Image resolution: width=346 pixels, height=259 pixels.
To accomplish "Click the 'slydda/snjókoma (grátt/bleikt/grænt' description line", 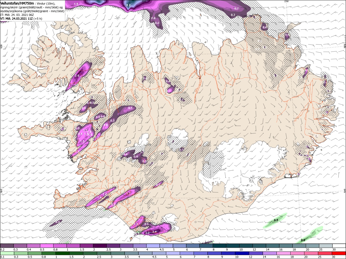I will tap(32, 11).
